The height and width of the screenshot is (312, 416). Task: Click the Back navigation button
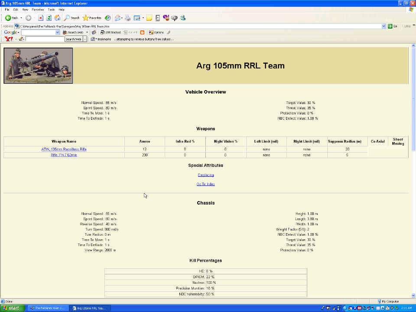tap(11, 18)
